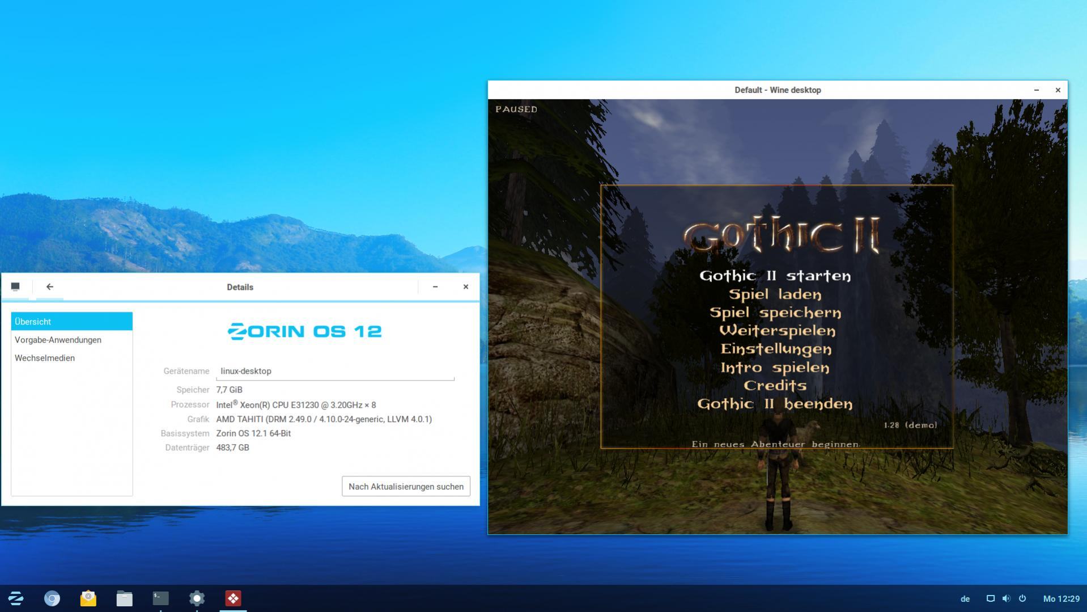Open the power menu icon in tray
Viewport: 1087px width, 612px height.
1022,598
